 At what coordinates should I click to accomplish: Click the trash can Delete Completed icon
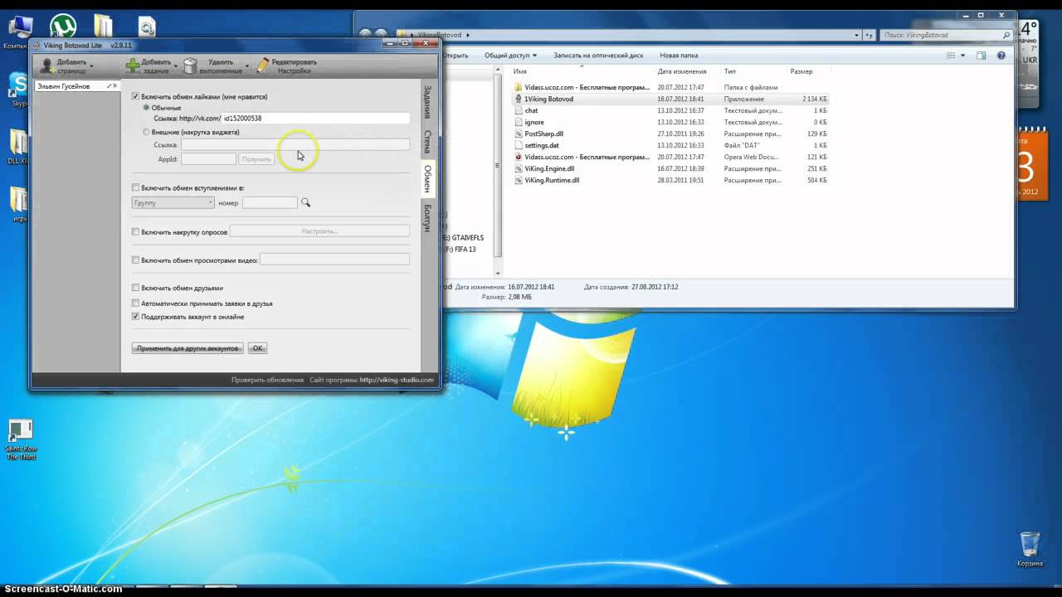pos(191,66)
